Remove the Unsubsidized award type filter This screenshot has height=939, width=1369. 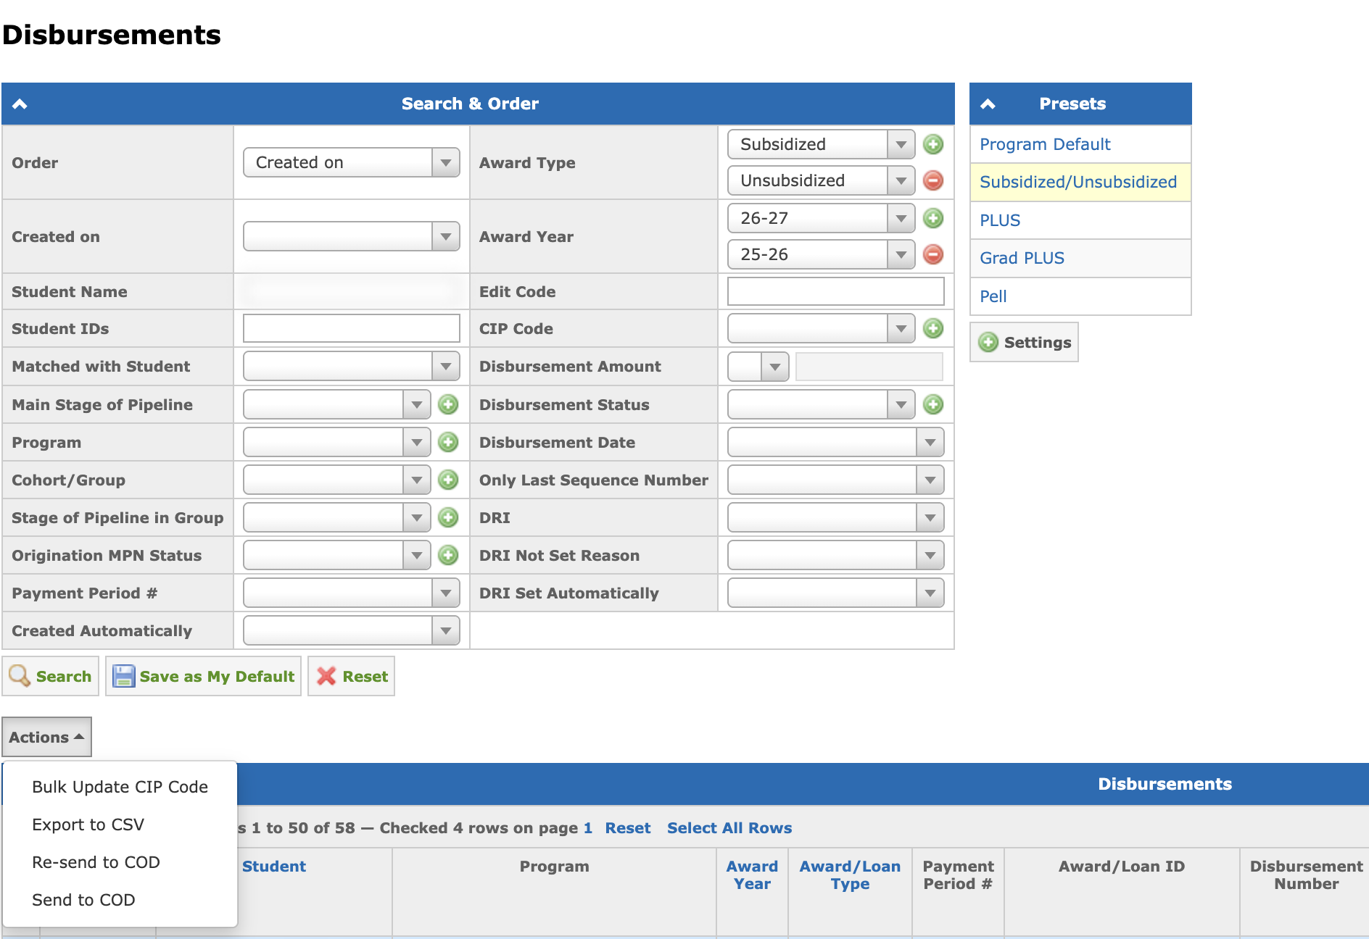(933, 180)
